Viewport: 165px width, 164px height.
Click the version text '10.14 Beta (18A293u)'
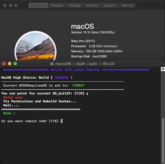(99, 32)
